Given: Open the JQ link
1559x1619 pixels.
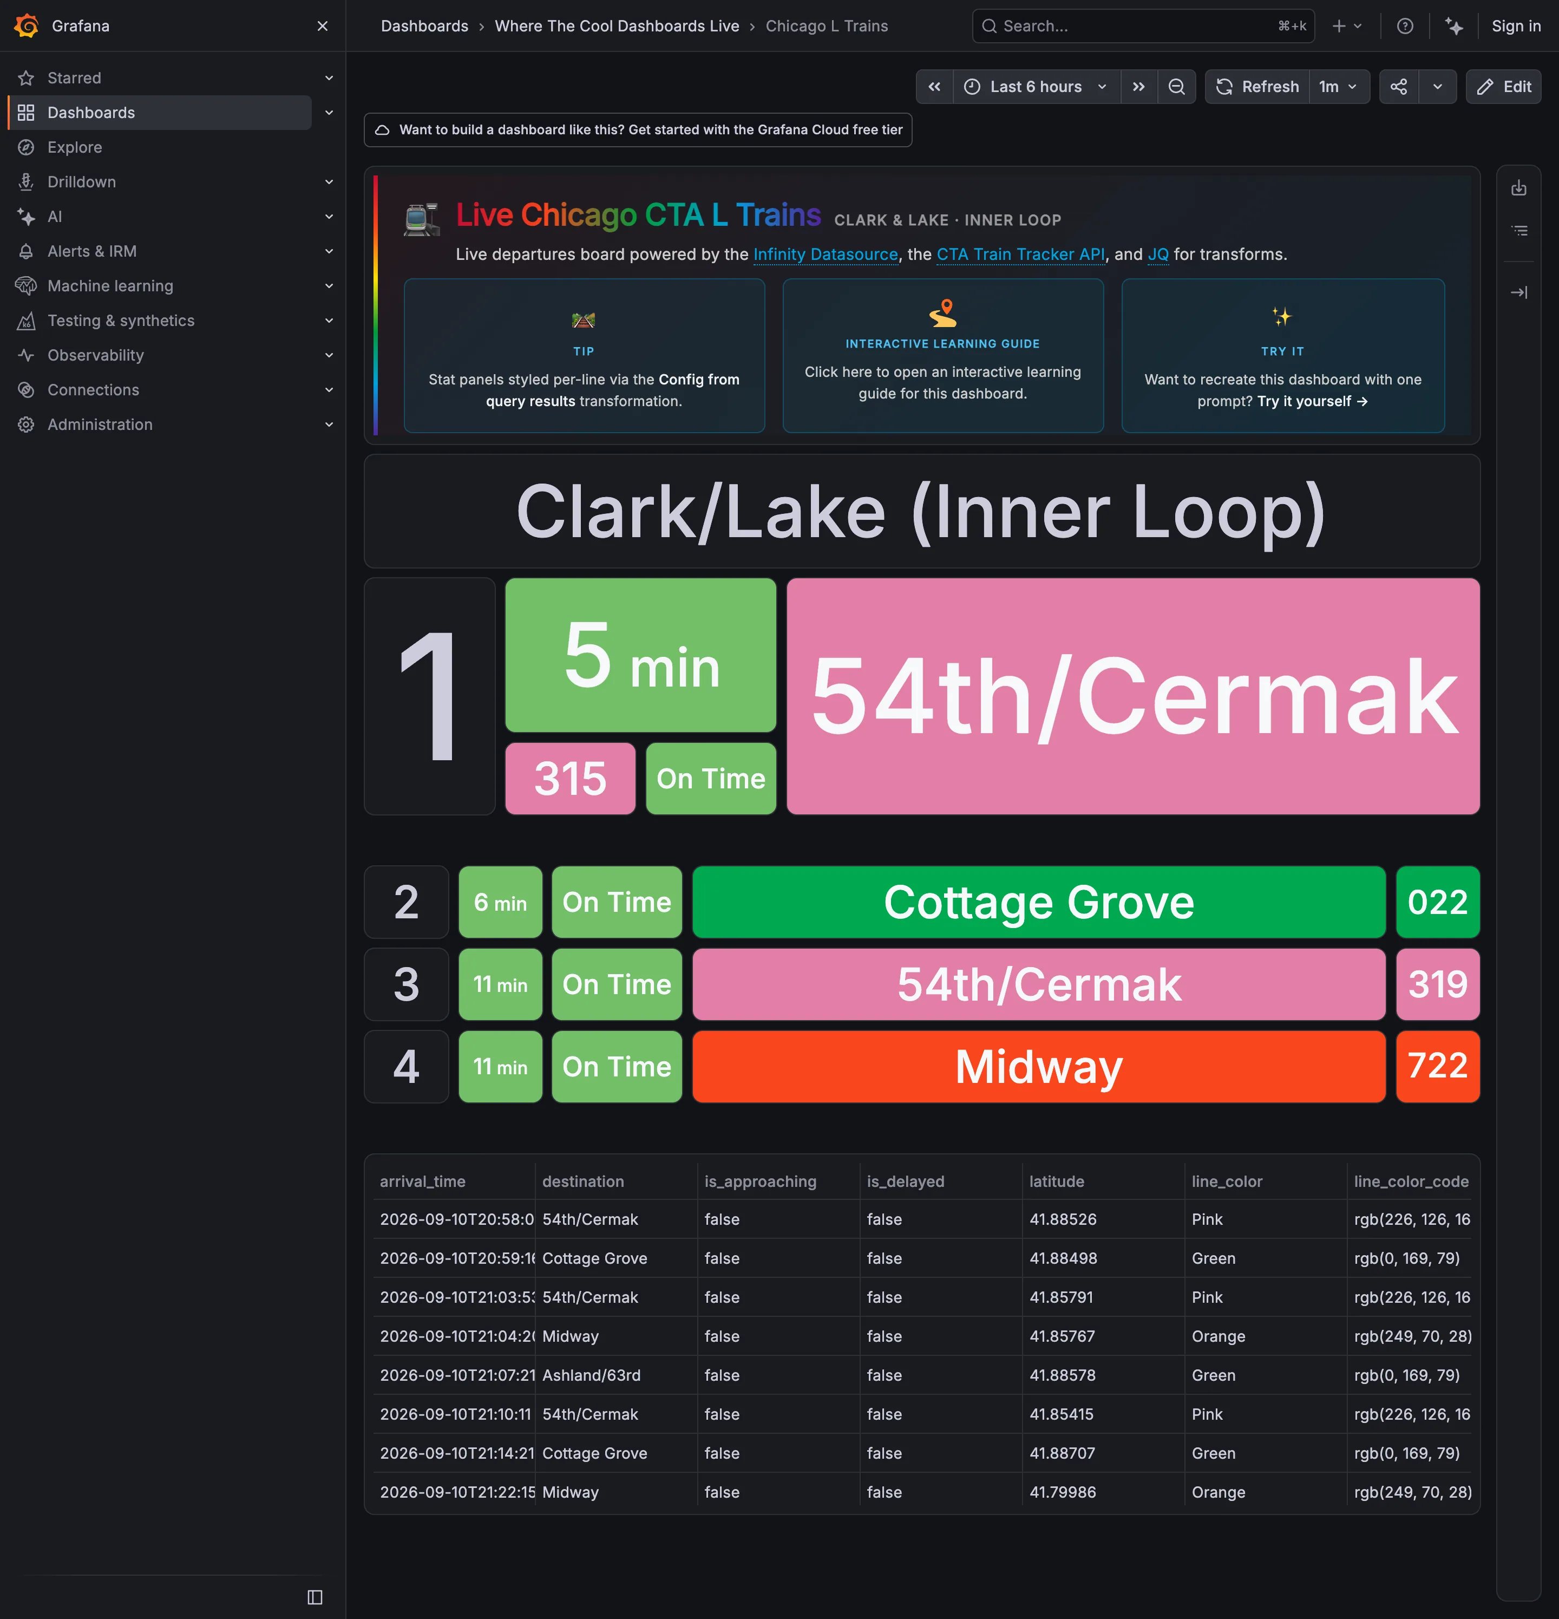Looking at the screenshot, I should click(1158, 254).
